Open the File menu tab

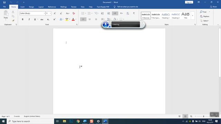4,7
